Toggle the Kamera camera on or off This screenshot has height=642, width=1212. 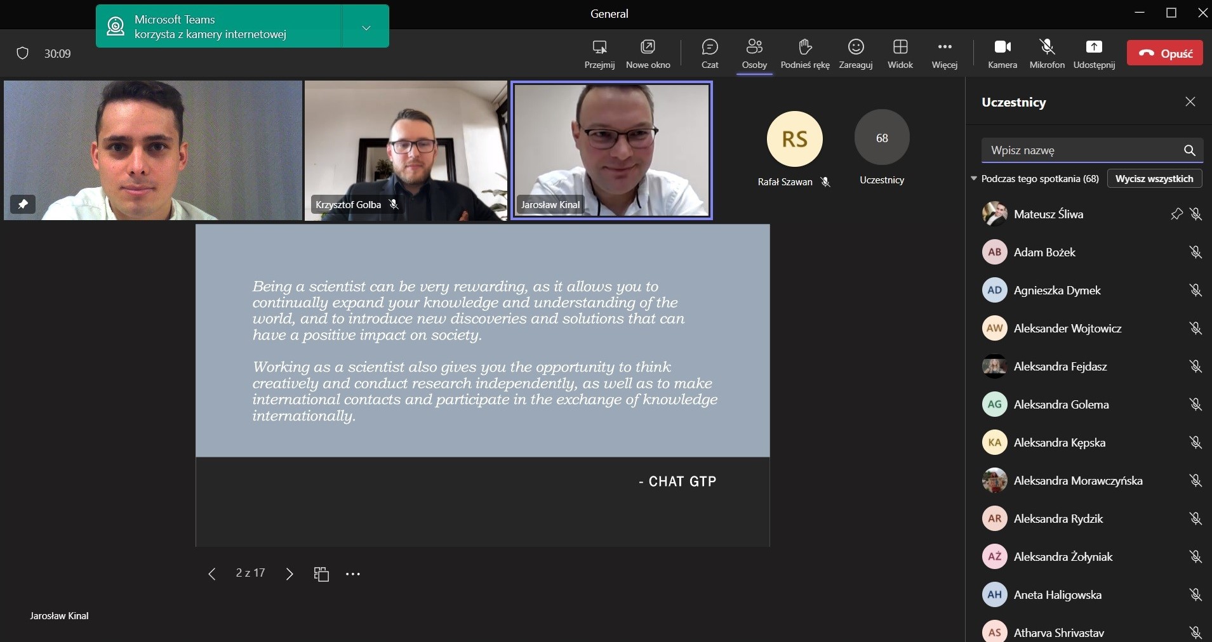click(1002, 48)
